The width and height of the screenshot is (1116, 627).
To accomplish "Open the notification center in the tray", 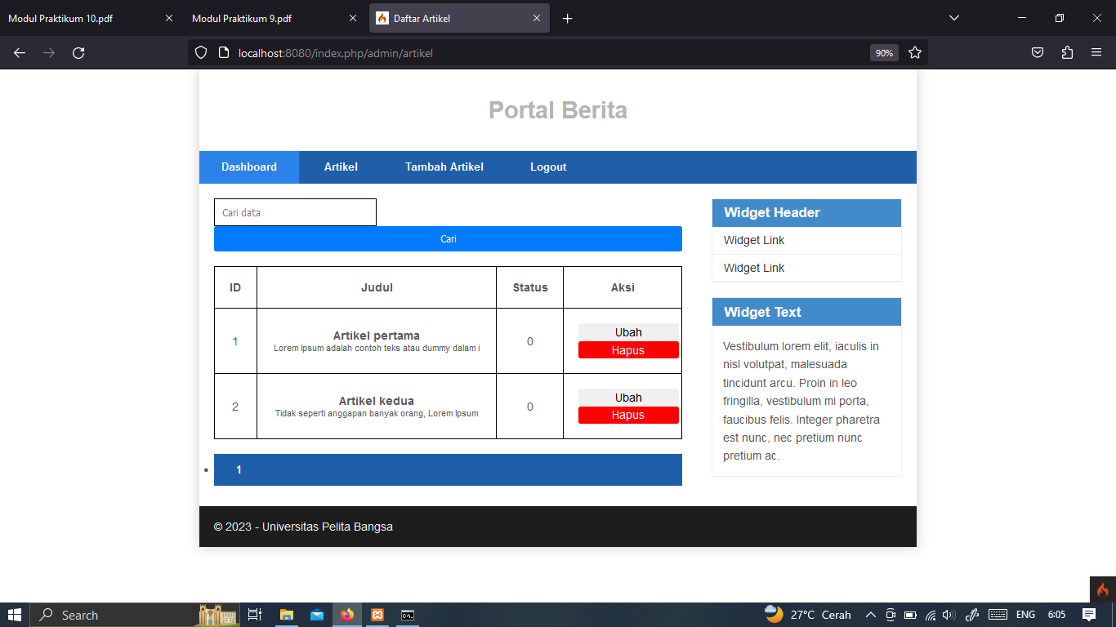I will 1089,615.
